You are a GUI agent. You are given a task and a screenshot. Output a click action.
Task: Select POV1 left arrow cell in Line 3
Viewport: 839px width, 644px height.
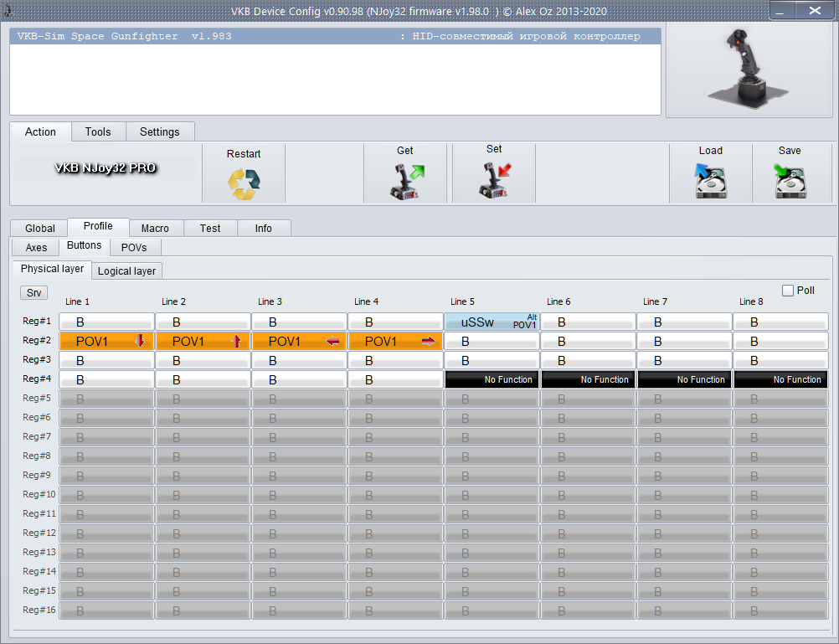tap(300, 341)
